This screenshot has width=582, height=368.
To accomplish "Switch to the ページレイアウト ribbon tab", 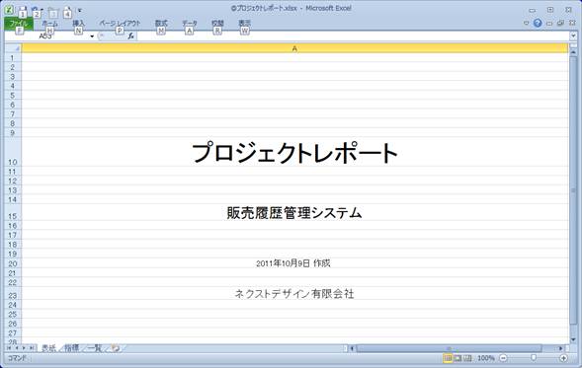I will (120, 24).
